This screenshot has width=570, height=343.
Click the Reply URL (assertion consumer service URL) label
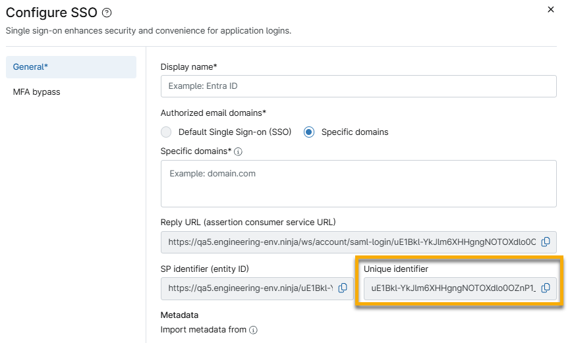248,222
